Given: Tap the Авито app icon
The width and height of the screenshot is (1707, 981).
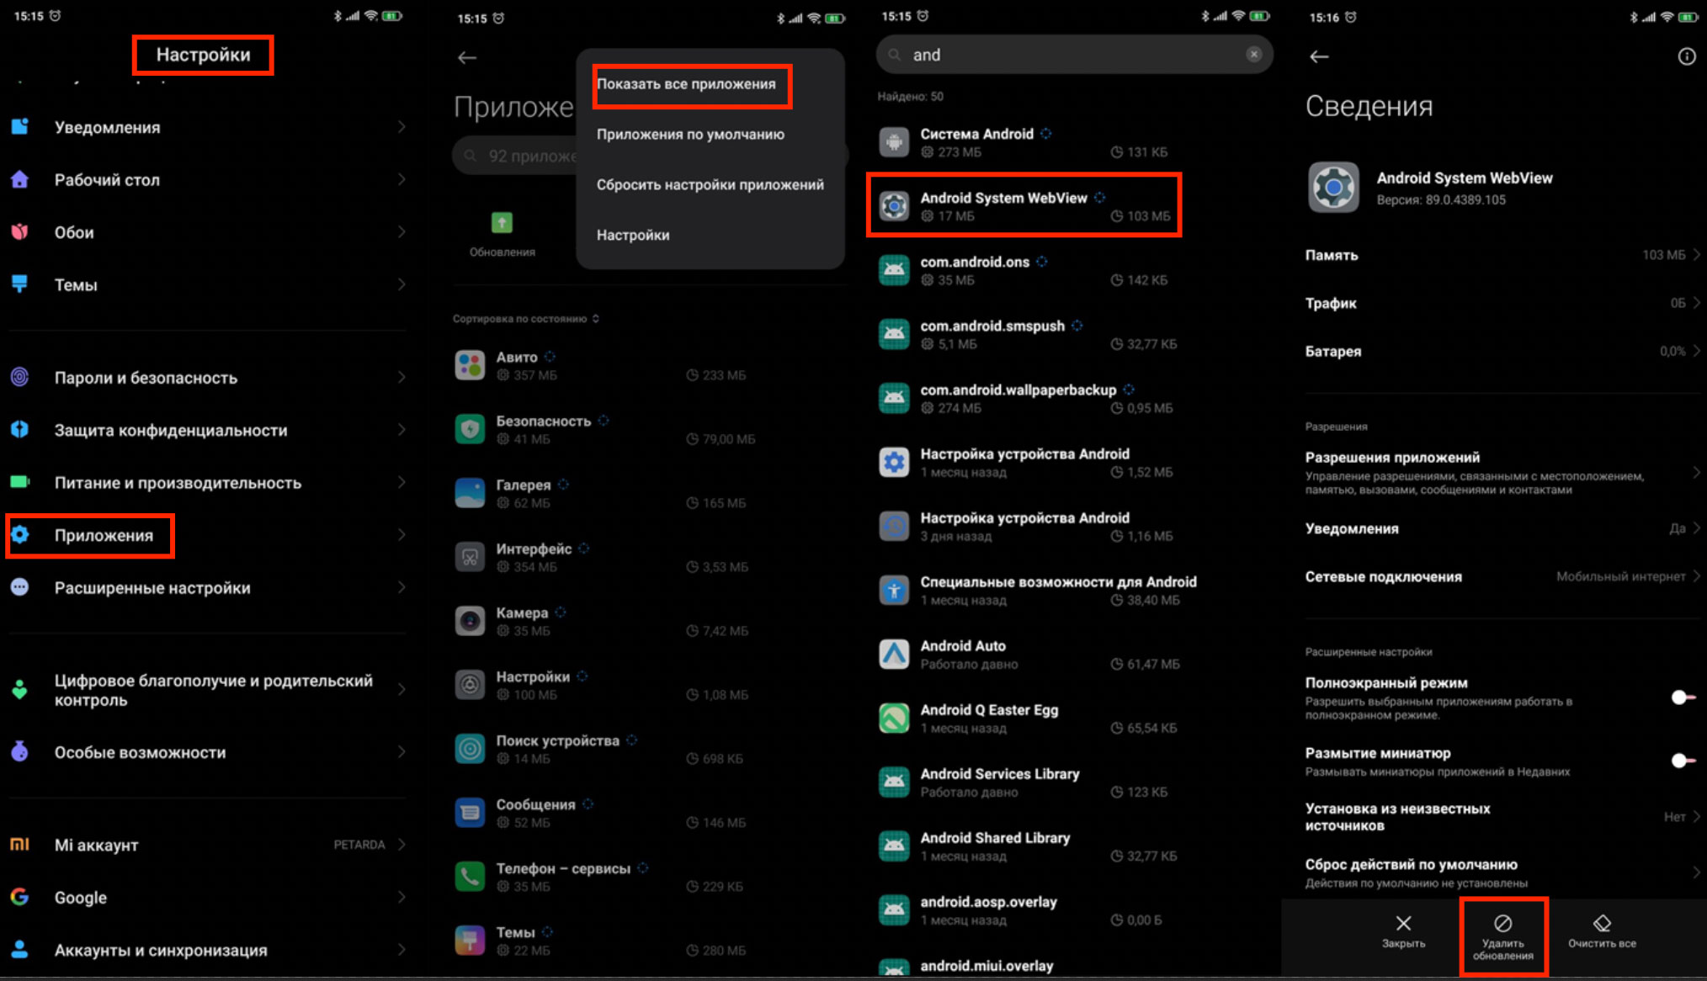Looking at the screenshot, I should point(470,366).
